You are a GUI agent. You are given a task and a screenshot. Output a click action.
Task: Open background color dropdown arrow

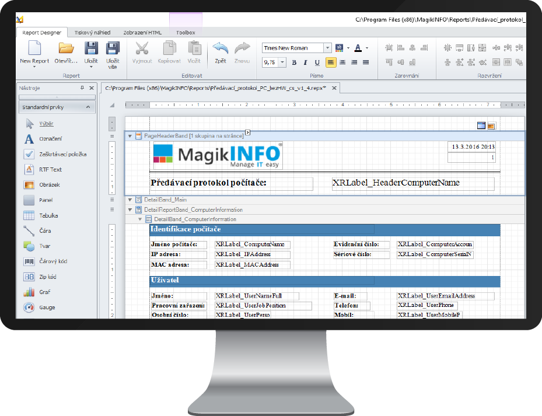tap(348, 48)
